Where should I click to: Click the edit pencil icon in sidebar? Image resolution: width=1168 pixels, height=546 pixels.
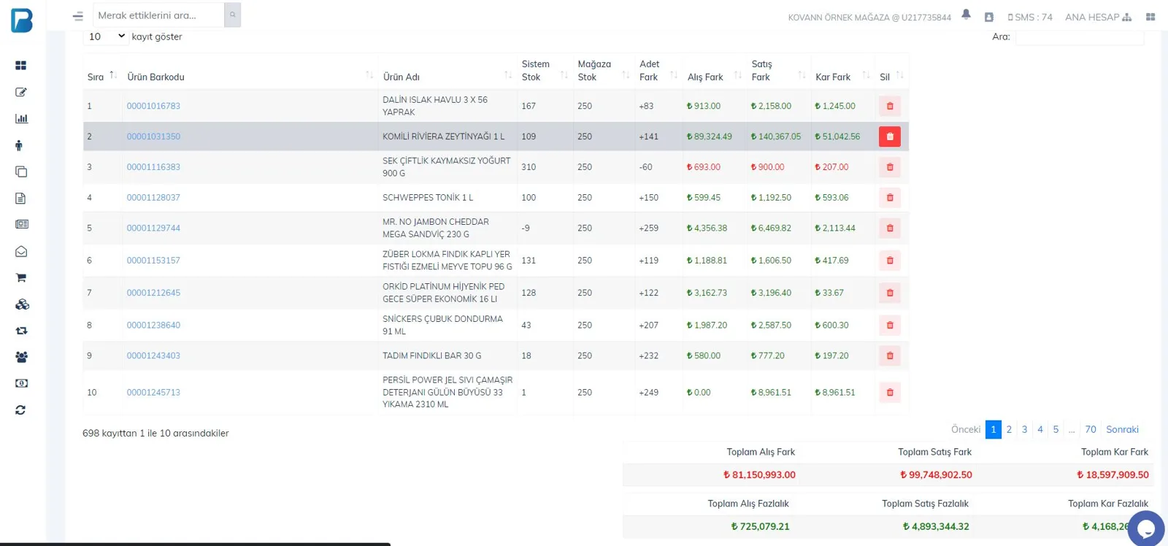[x=20, y=92]
